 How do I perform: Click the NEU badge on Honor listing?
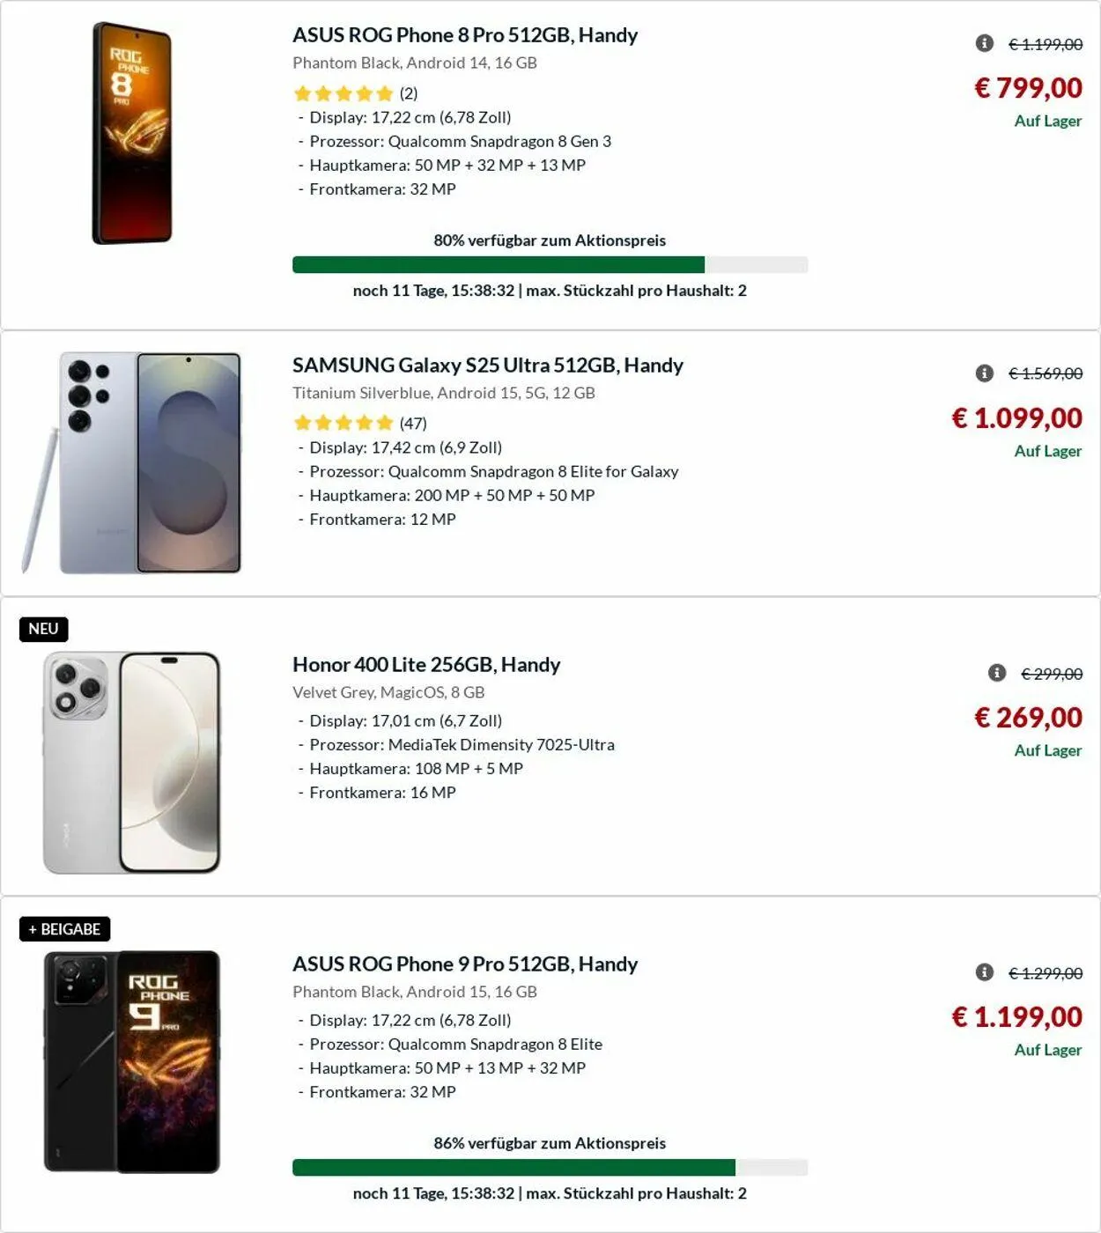point(43,629)
